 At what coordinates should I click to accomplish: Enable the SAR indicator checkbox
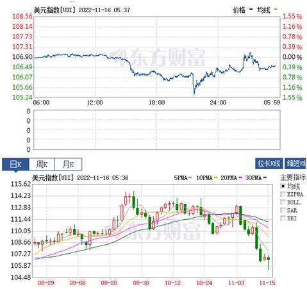click(x=283, y=210)
